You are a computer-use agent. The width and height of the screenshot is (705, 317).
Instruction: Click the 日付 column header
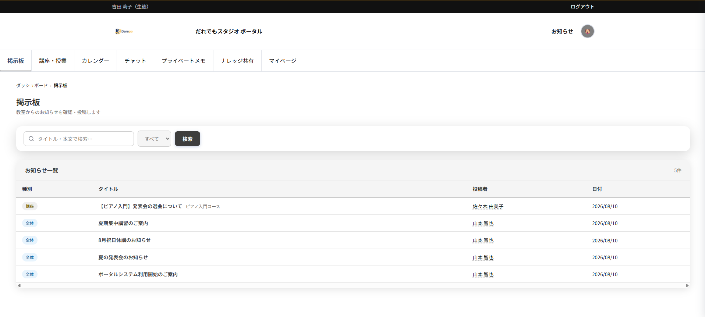pos(597,189)
